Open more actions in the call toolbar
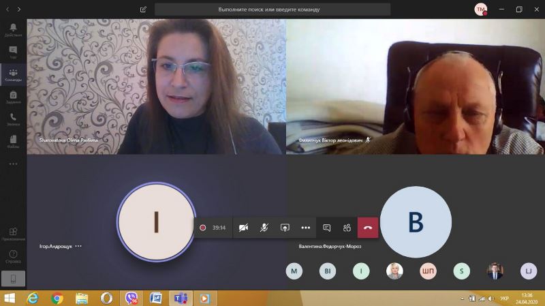 coord(305,228)
